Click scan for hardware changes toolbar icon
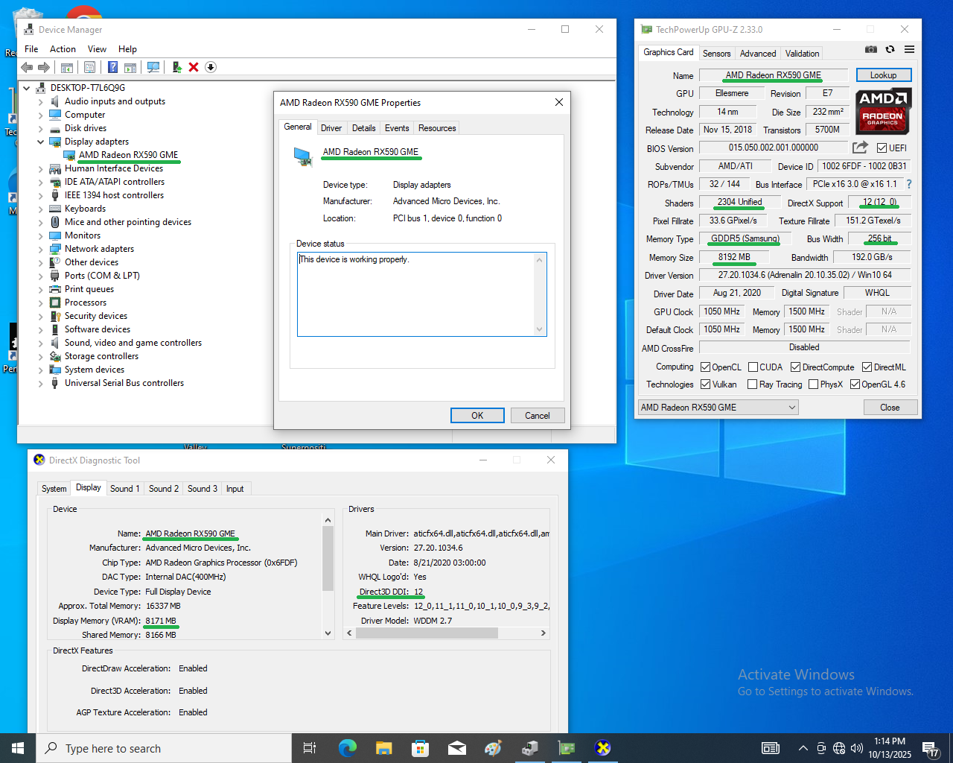 pyautogui.click(x=153, y=67)
